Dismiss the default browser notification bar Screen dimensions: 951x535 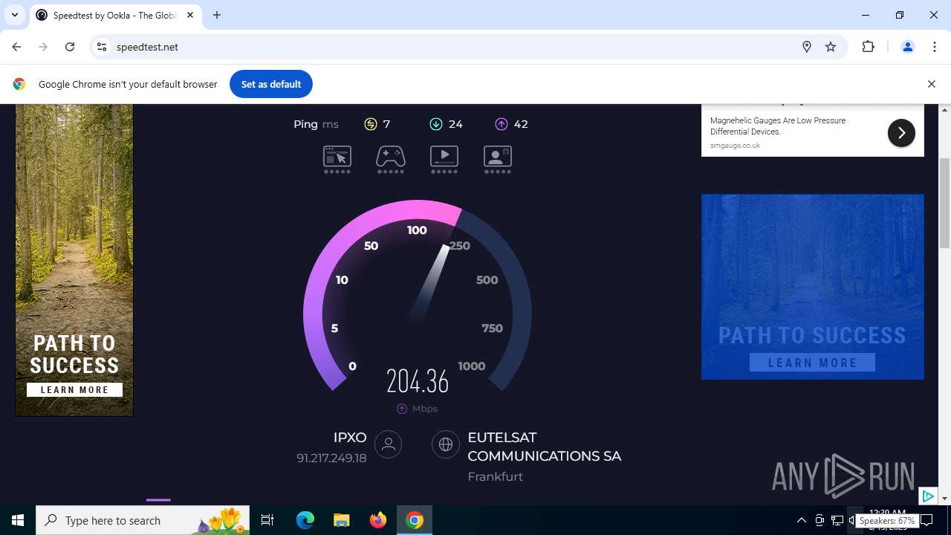click(932, 84)
